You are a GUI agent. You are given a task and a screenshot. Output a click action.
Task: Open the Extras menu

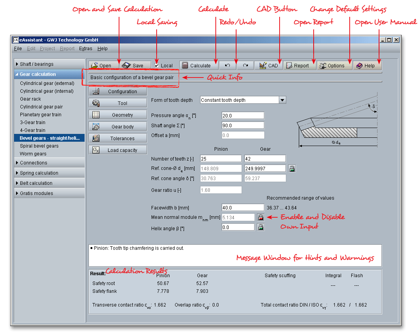point(85,49)
